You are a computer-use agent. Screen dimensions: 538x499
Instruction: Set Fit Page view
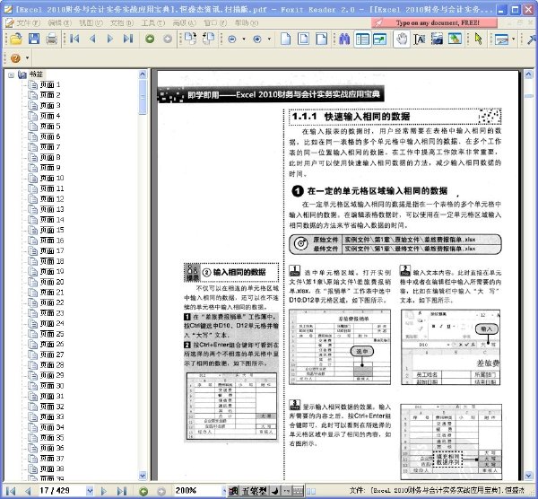click(303, 39)
